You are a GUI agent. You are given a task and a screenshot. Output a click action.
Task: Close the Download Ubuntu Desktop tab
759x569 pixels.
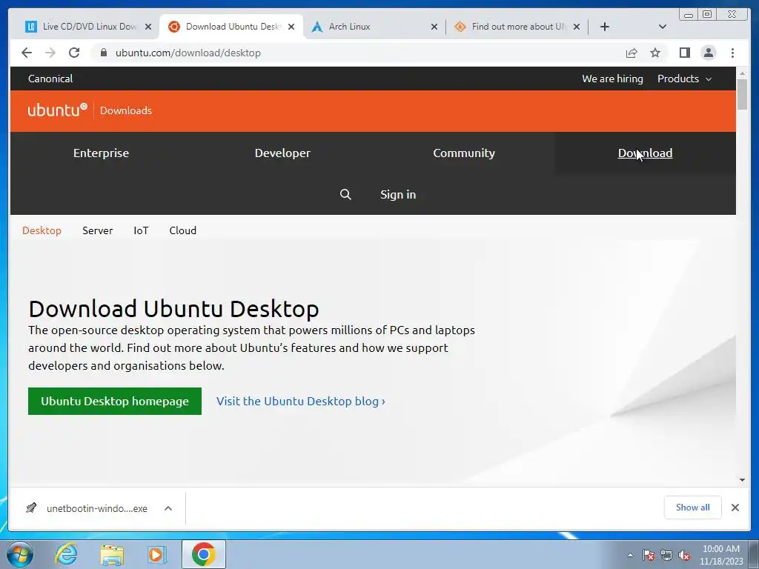coord(291,27)
